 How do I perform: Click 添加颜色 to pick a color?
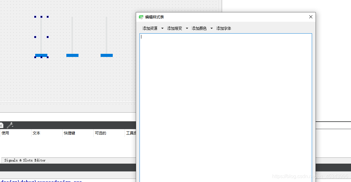[x=199, y=28]
